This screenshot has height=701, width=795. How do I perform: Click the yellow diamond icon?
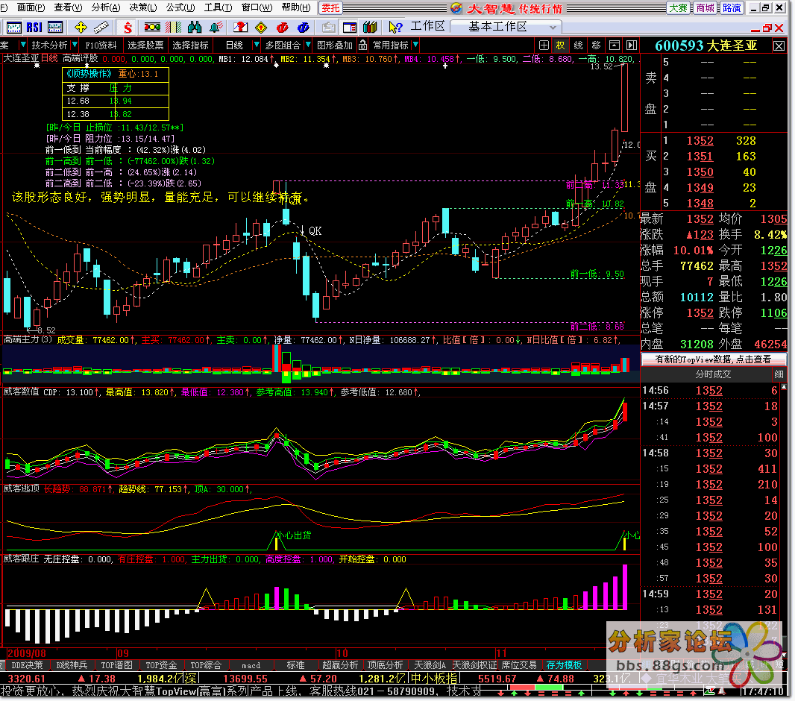pyautogui.click(x=261, y=28)
